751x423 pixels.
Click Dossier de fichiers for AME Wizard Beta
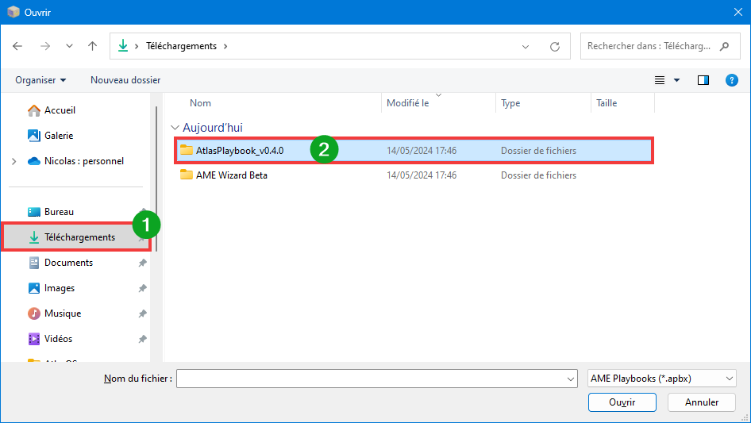pos(538,175)
